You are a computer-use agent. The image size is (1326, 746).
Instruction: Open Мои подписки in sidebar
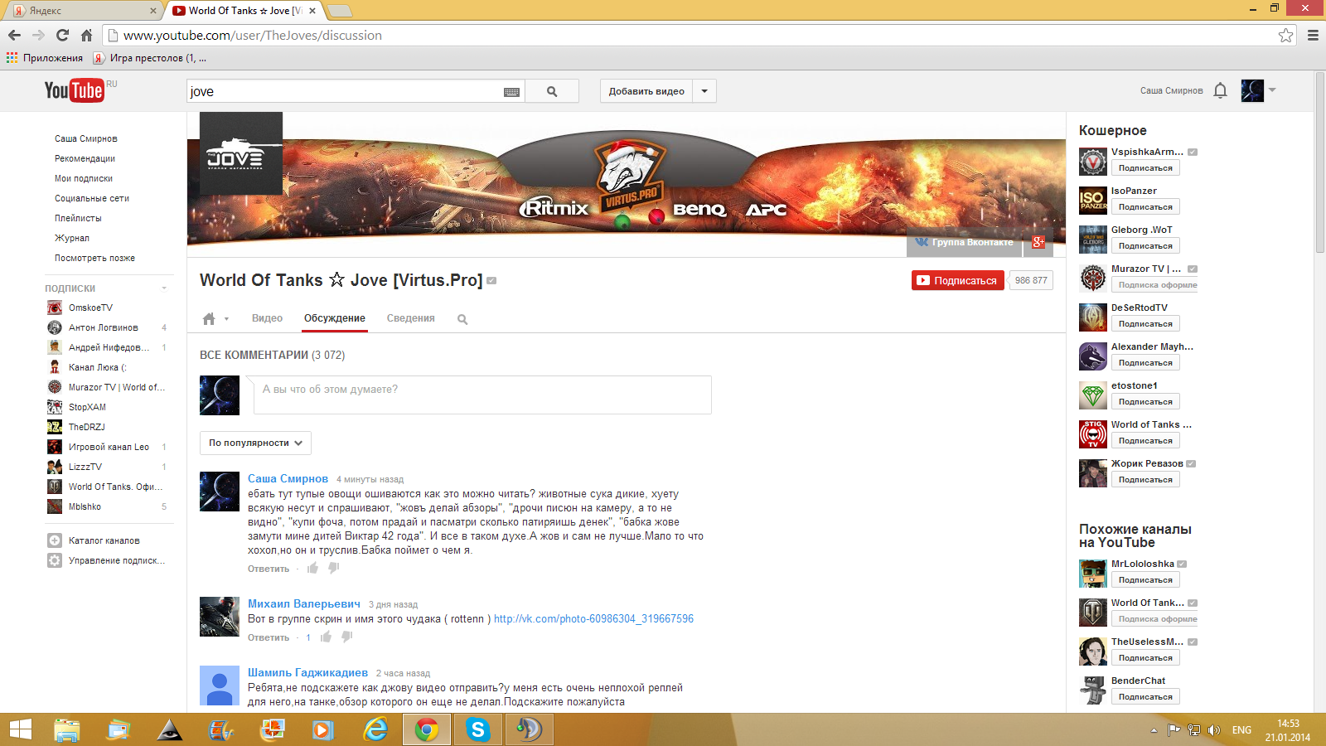pyautogui.click(x=84, y=178)
